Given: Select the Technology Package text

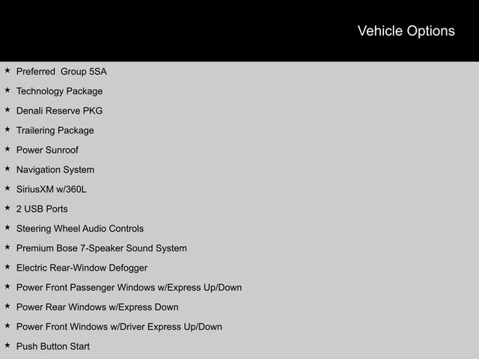Looking at the screenshot, I should pyautogui.click(x=59, y=91).
